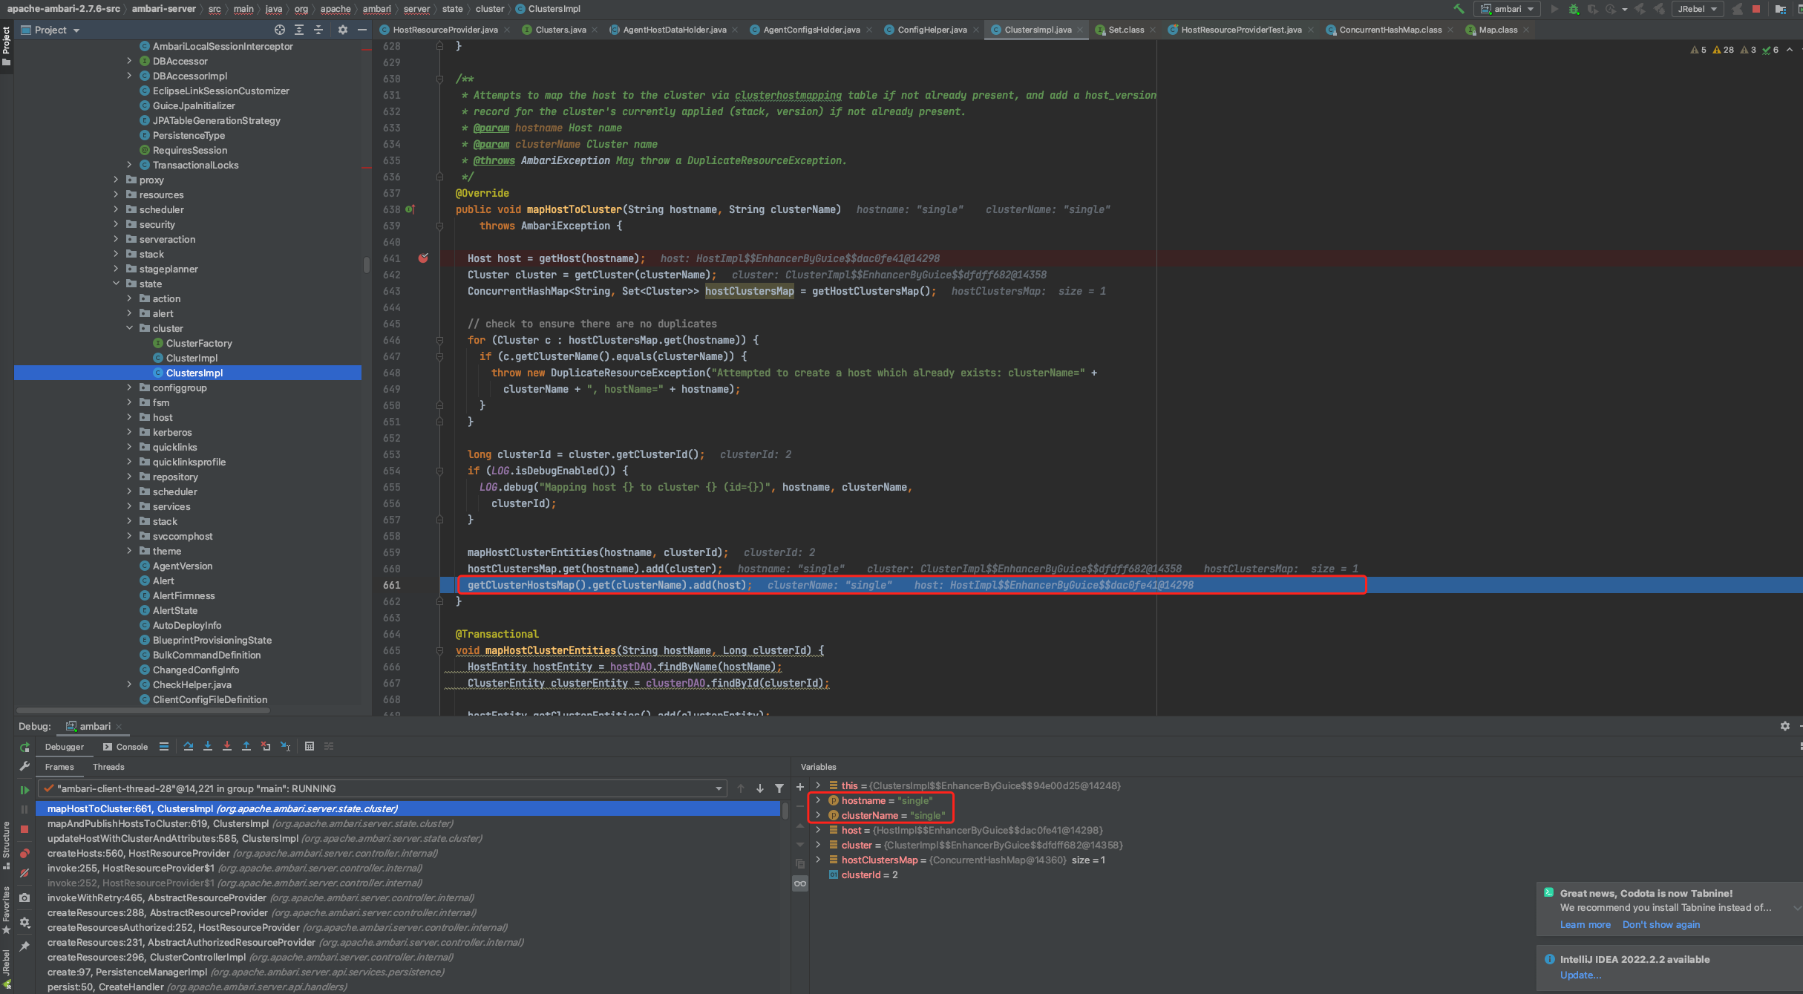Rerun the ambari debug session
Viewport: 1803px width, 994px height.
pos(24,747)
